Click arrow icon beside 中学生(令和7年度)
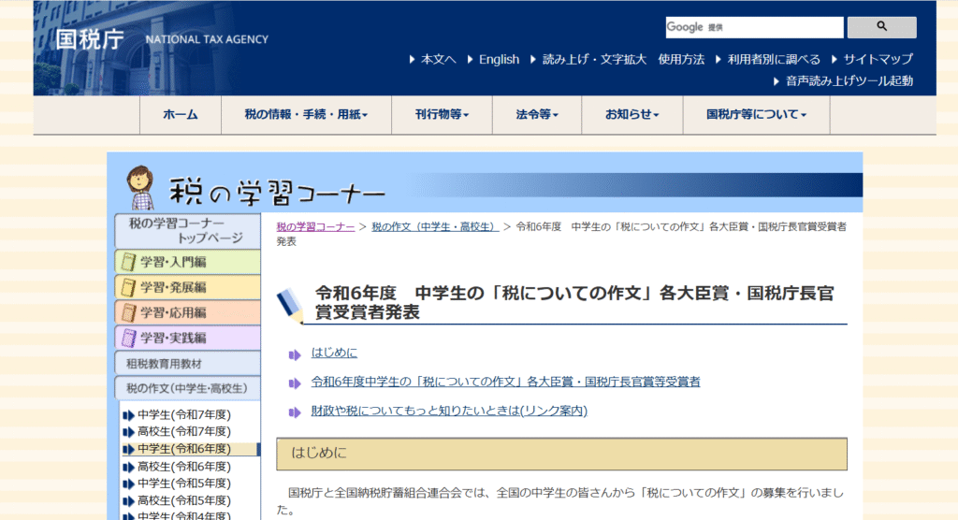The image size is (958, 520). [x=128, y=415]
